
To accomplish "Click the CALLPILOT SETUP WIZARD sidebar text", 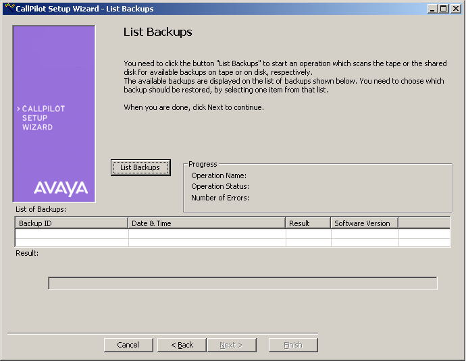I will point(41,118).
